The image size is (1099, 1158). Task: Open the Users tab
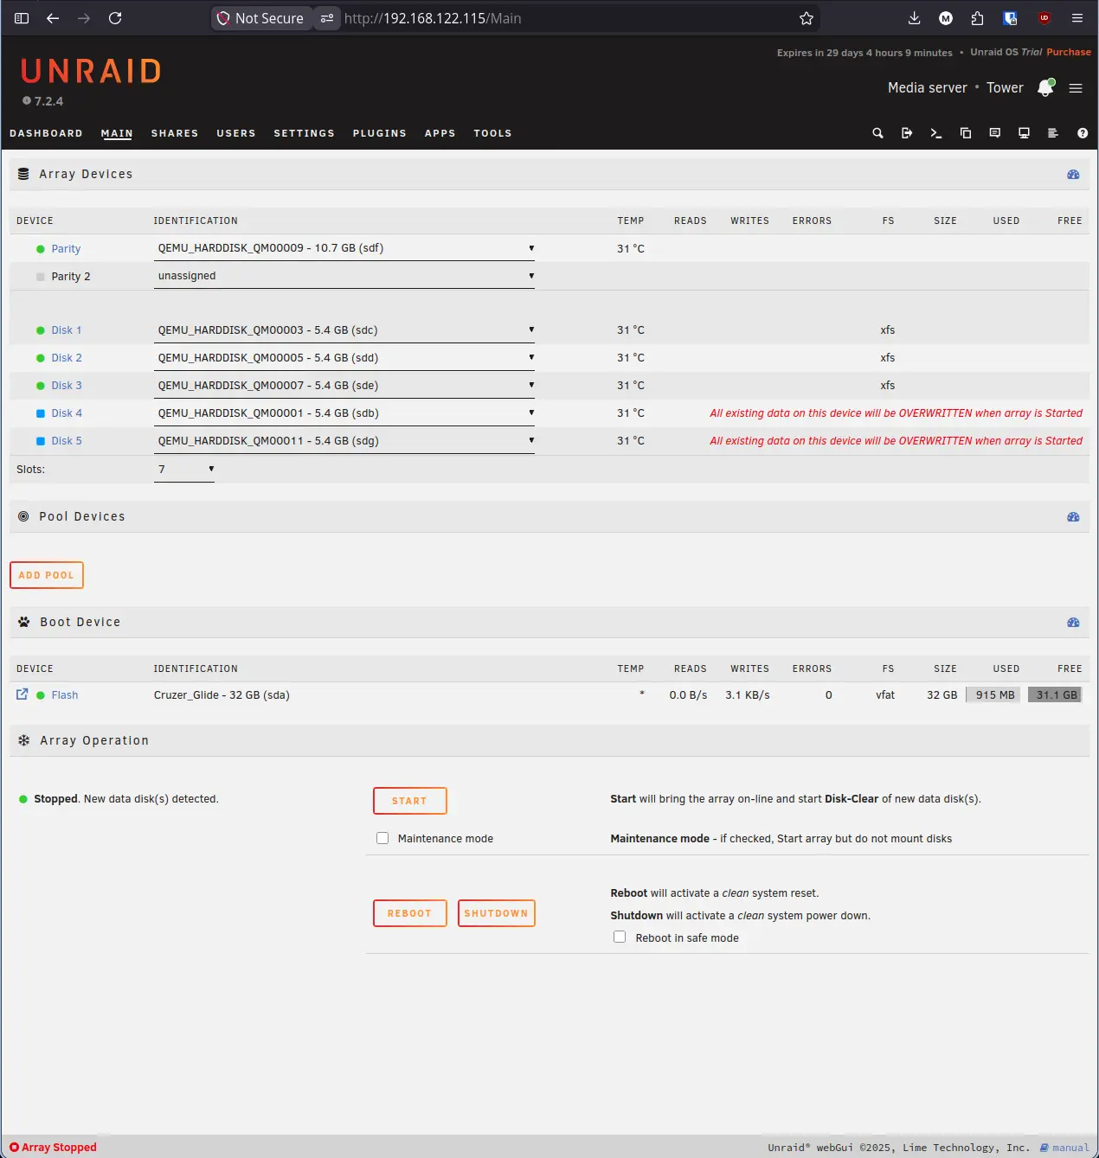(x=236, y=133)
